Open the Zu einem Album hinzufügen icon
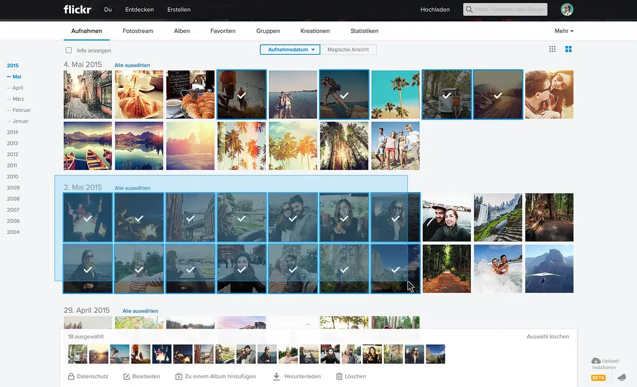The height and width of the screenshot is (387, 637). (180, 376)
